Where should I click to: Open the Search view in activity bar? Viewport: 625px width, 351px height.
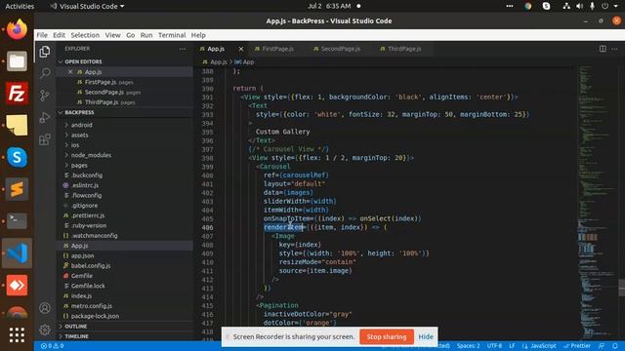tap(45, 73)
